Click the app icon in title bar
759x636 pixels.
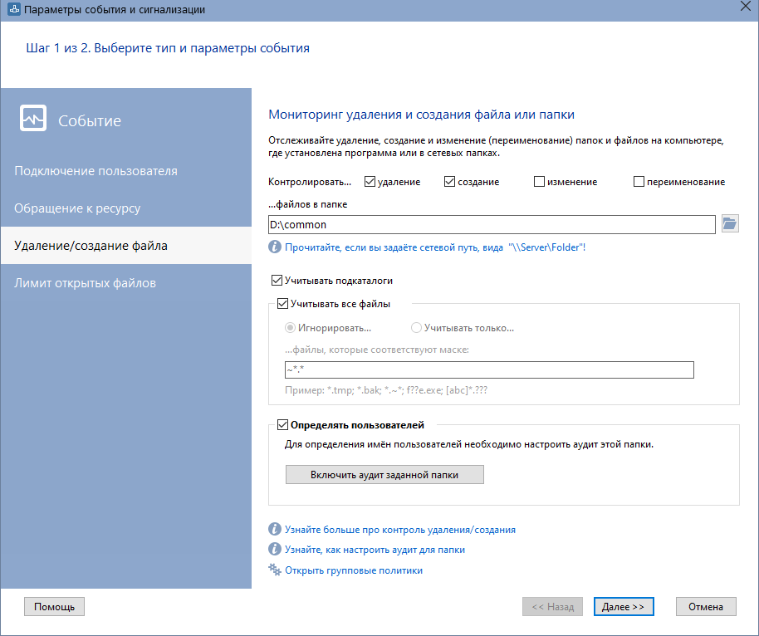(x=13, y=10)
